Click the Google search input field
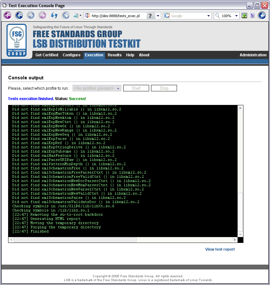270x285 pixels. pos(188,16)
